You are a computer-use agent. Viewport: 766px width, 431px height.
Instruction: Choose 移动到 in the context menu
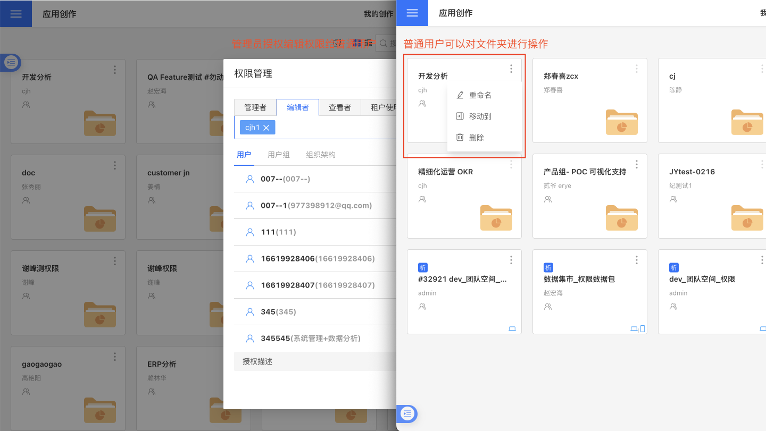click(x=480, y=116)
